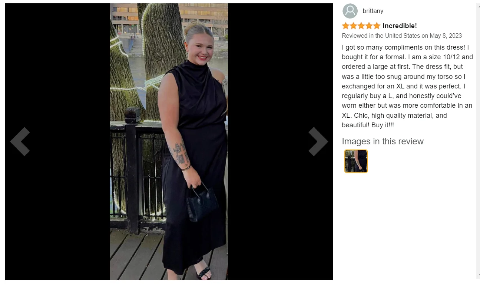Open brittany's profile avatar icon
Viewport: 480px width, 285px height.
(350, 11)
